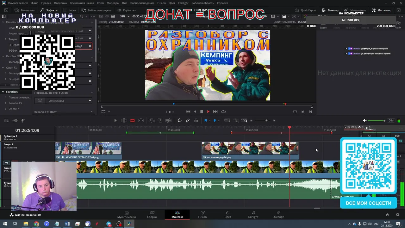Click the timeline zoom plus button
The width and height of the screenshot is (405, 228).
tap(274, 120)
